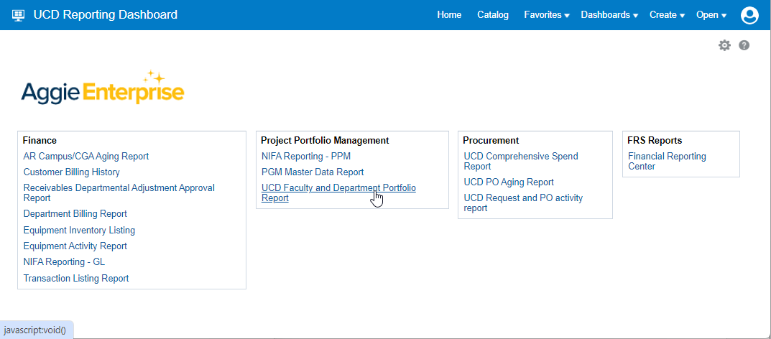Select the Catalog menu item
The width and height of the screenshot is (771, 339).
pyautogui.click(x=493, y=15)
